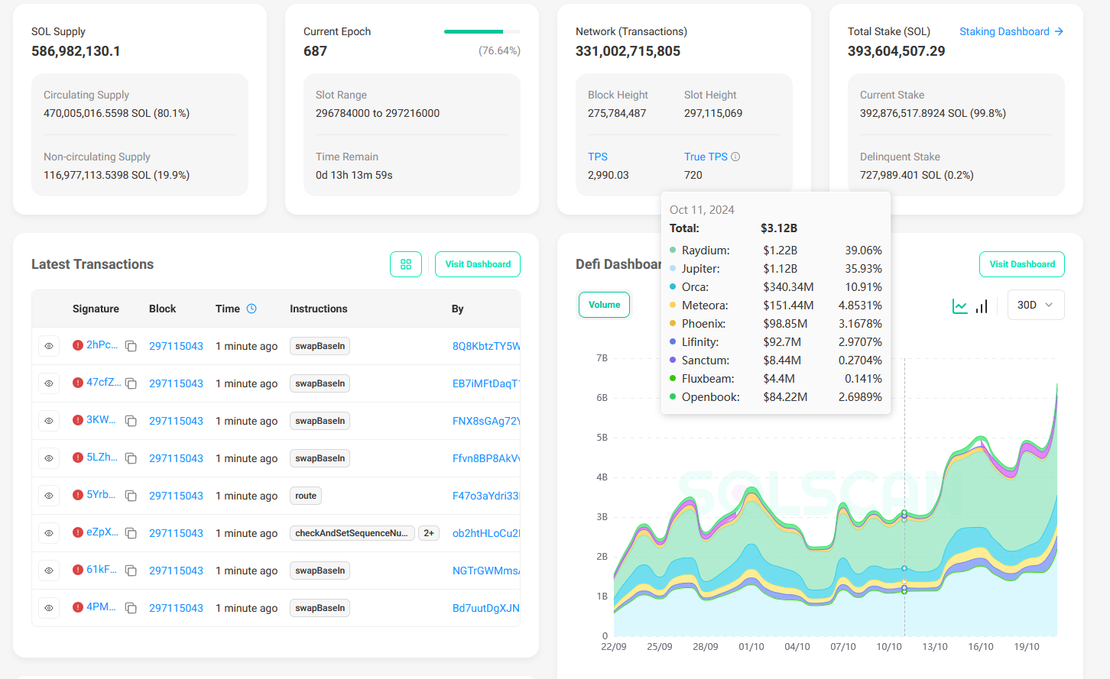This screenshot has width=1110, height=679.
Task: Click eye icon for eZpX transaction row
Action: 49,533
